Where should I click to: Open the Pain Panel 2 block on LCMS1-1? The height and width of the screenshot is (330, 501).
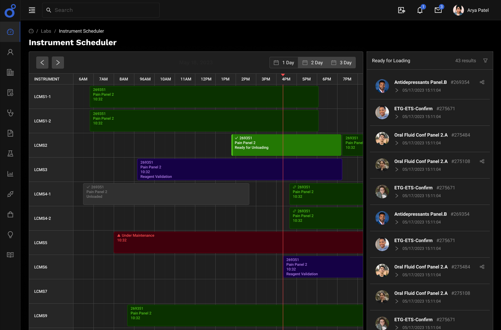[204, 97]
